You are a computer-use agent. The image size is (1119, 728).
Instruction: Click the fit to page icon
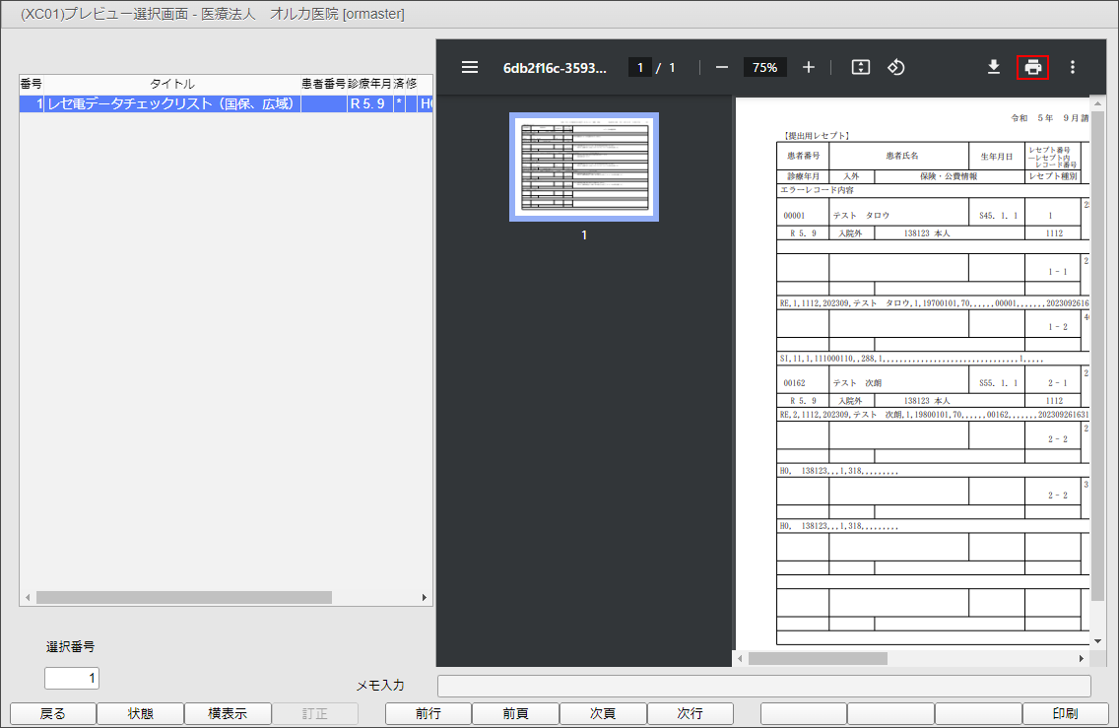click(x=861, y=67)
